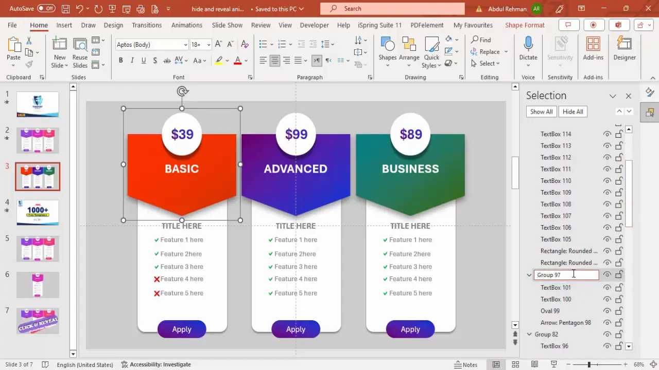Center align the text
The width and height of the screenshot is (659, 370).
pyautogui.click(x=275, y=61)
